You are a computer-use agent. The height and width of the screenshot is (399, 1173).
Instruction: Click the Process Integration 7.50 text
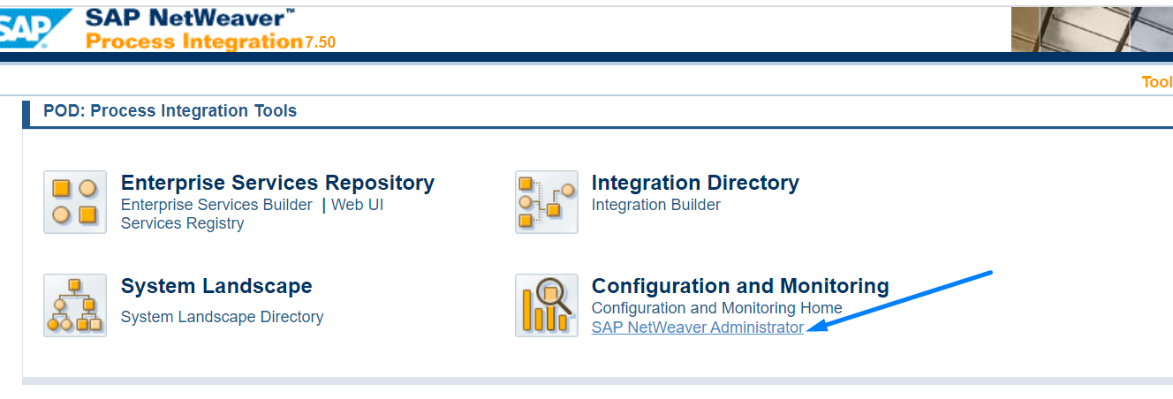(210, 41)
